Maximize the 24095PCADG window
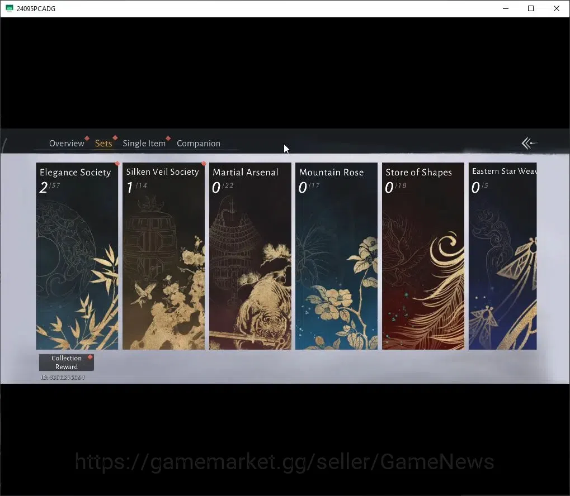The width and height of the screenshot is (570, 496). tap(531, 8)
